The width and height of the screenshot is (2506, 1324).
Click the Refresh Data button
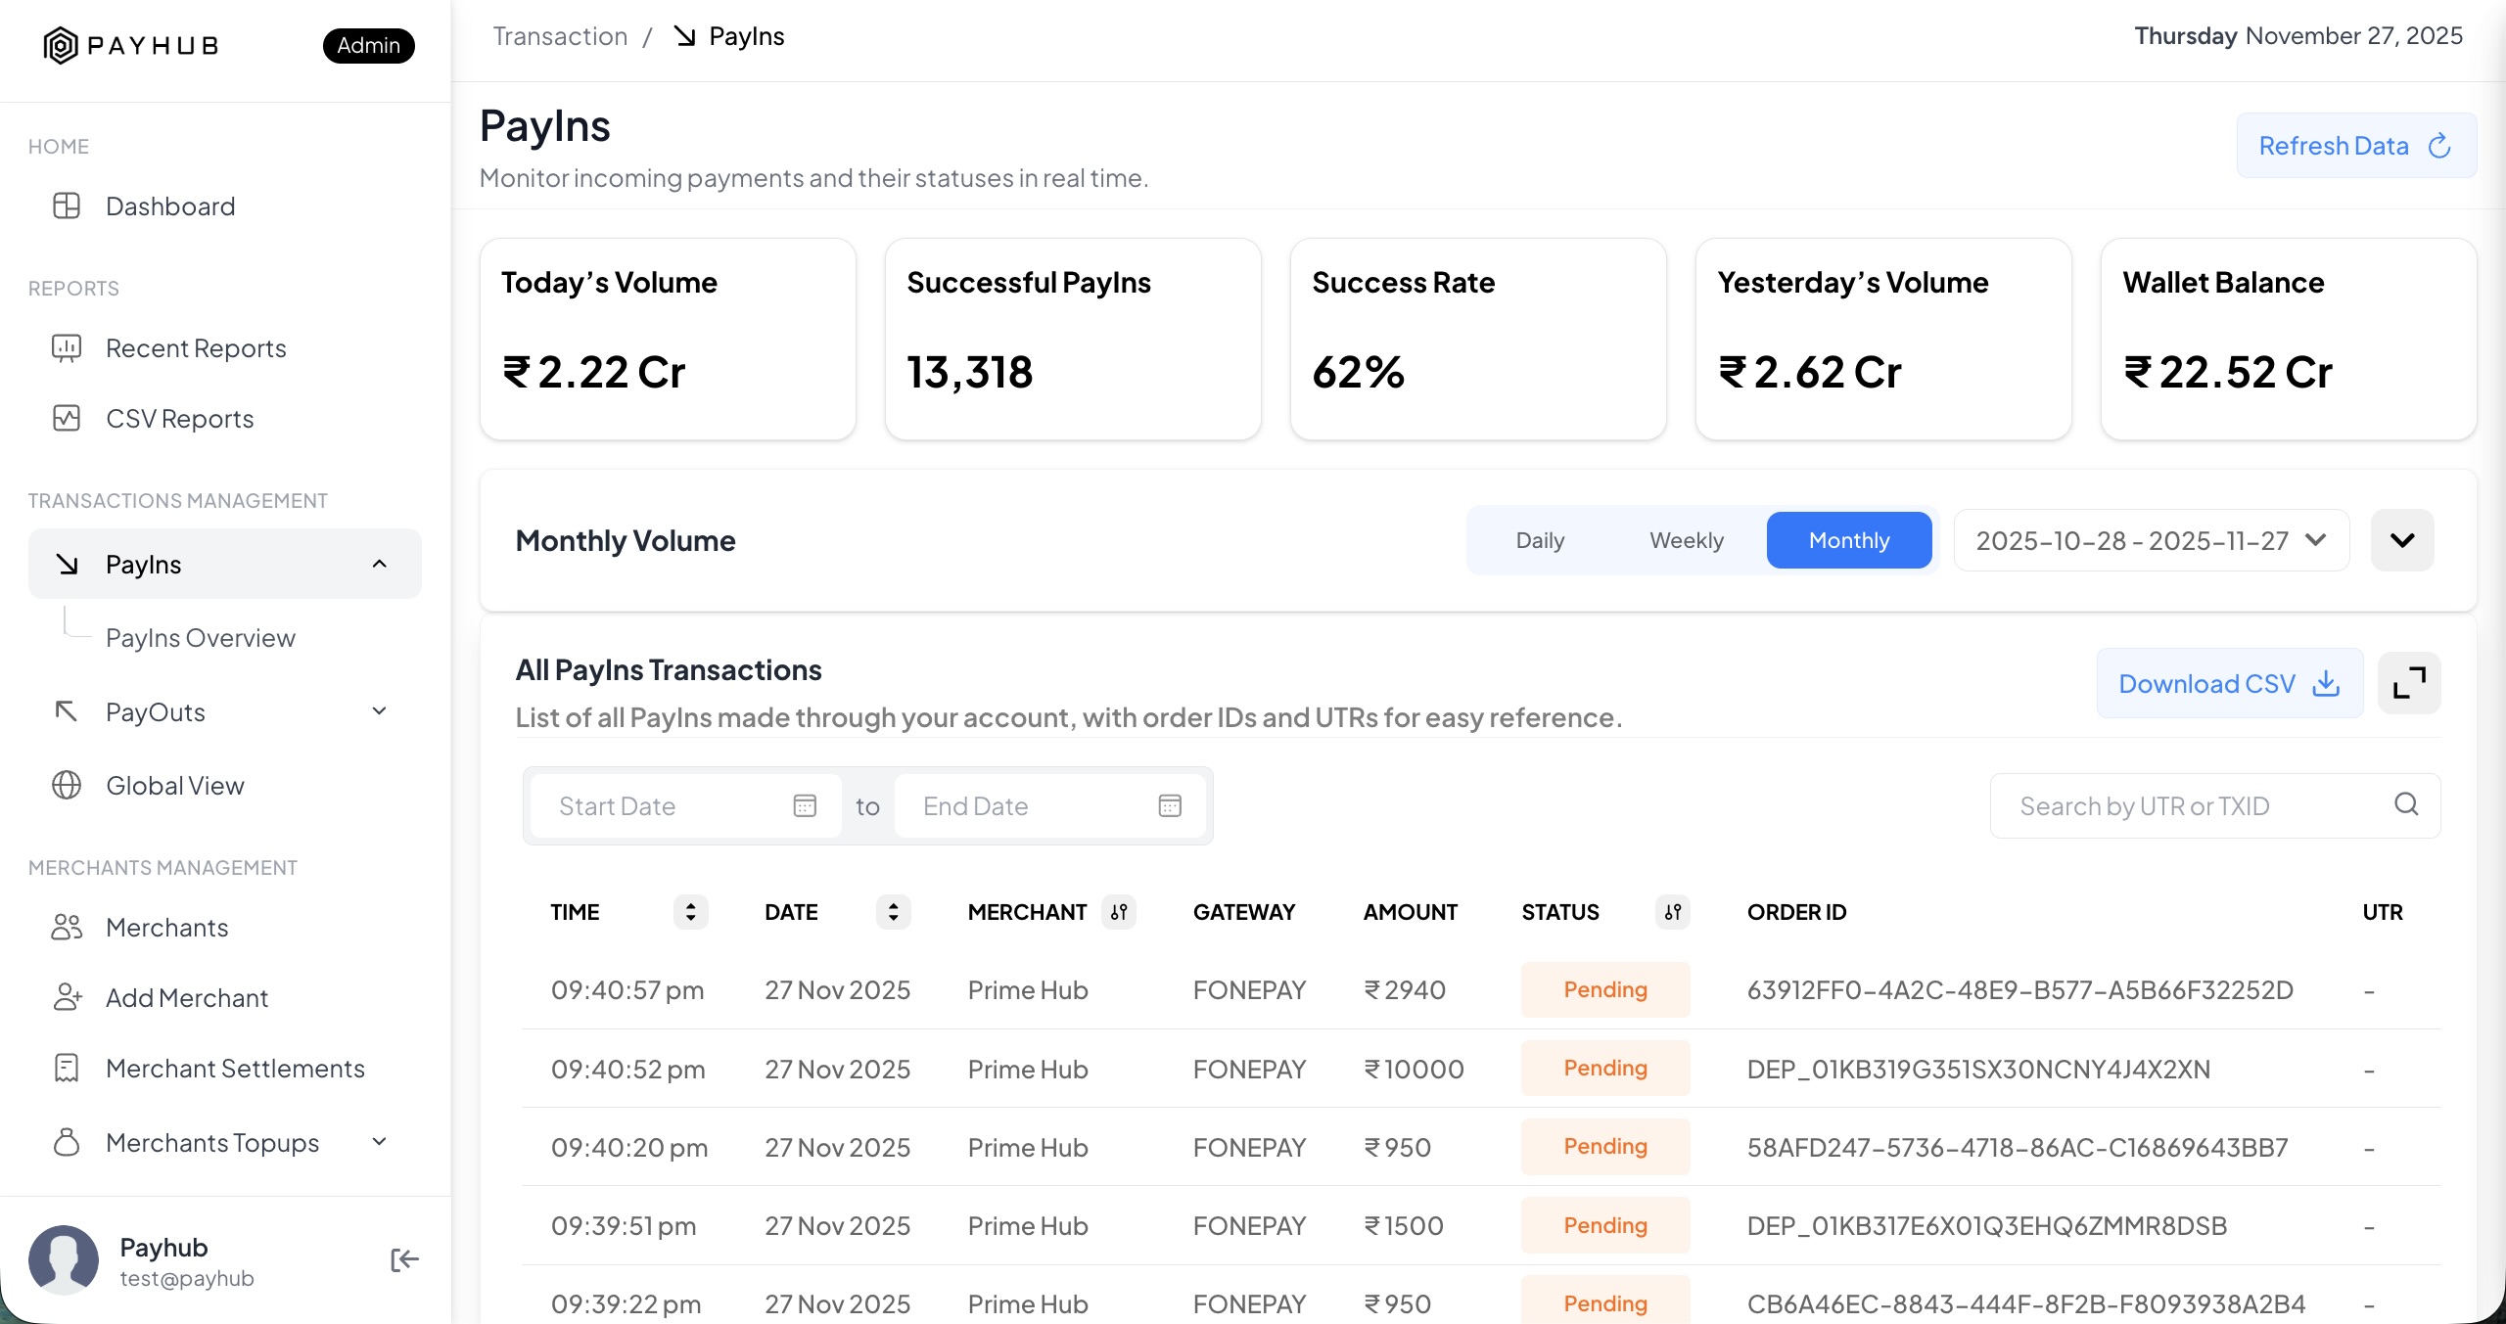pyautogui.click(x=2355, y=146)
